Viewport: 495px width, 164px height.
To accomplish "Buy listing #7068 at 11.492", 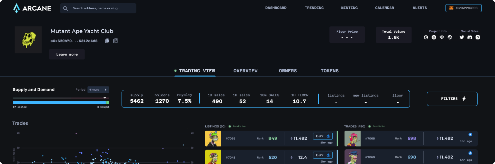I will click(x=323, y=136).
